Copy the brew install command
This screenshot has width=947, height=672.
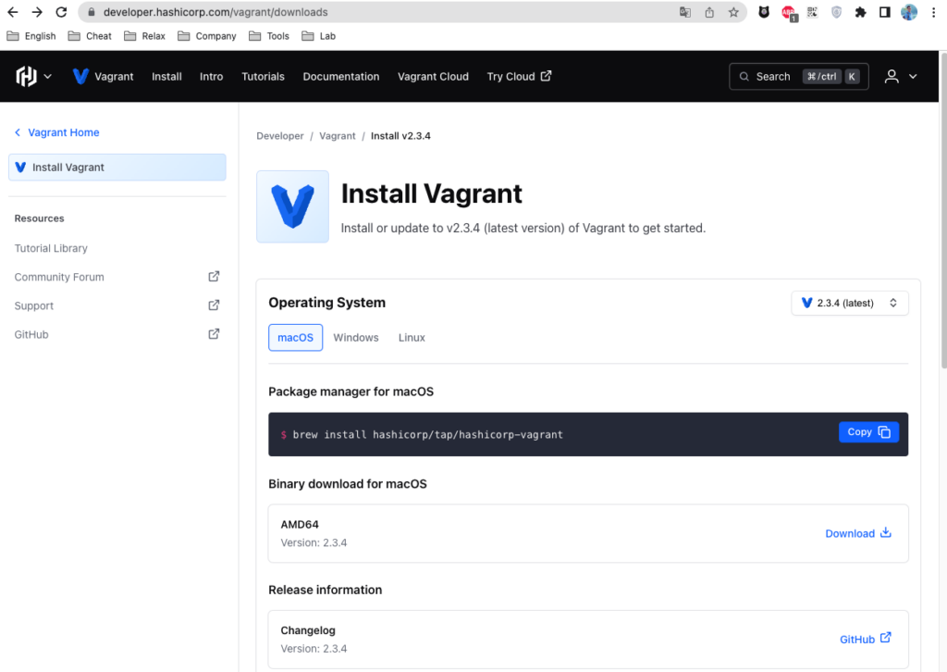pos(868,432)
